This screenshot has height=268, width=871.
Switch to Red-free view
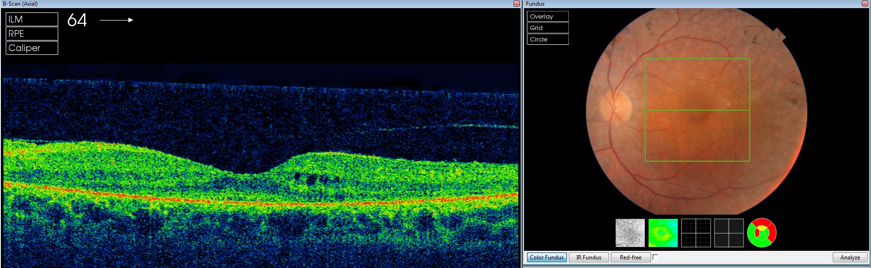click(x=630, y=258)
